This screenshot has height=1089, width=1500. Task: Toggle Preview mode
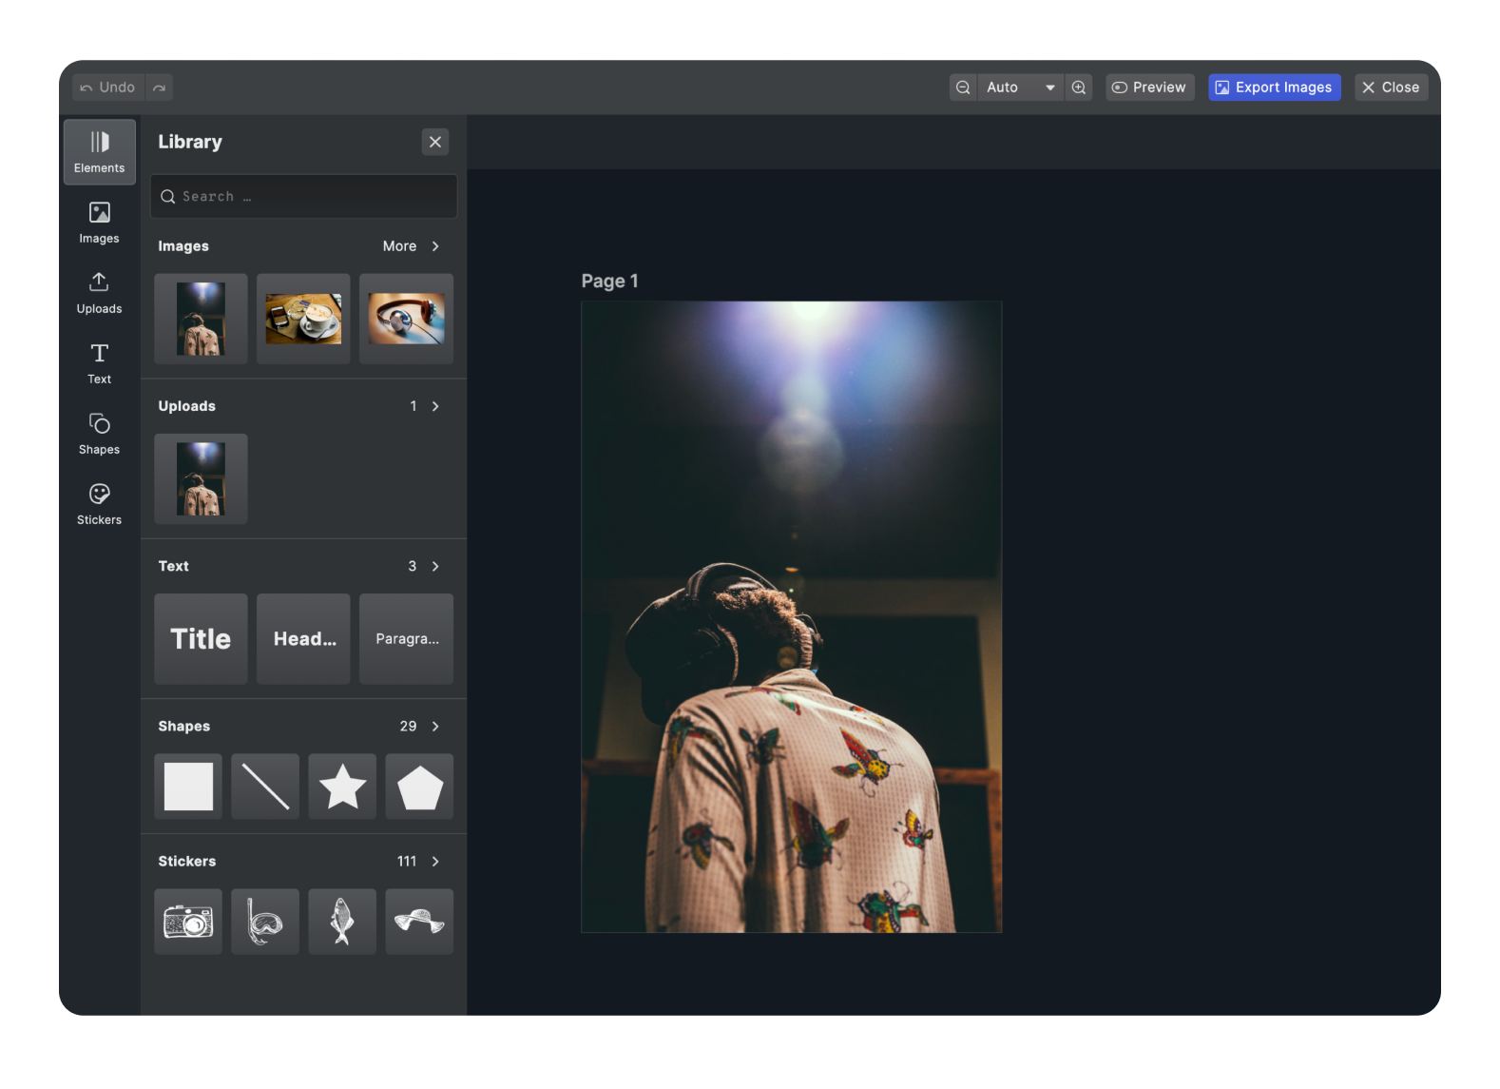coord(1149,88)
